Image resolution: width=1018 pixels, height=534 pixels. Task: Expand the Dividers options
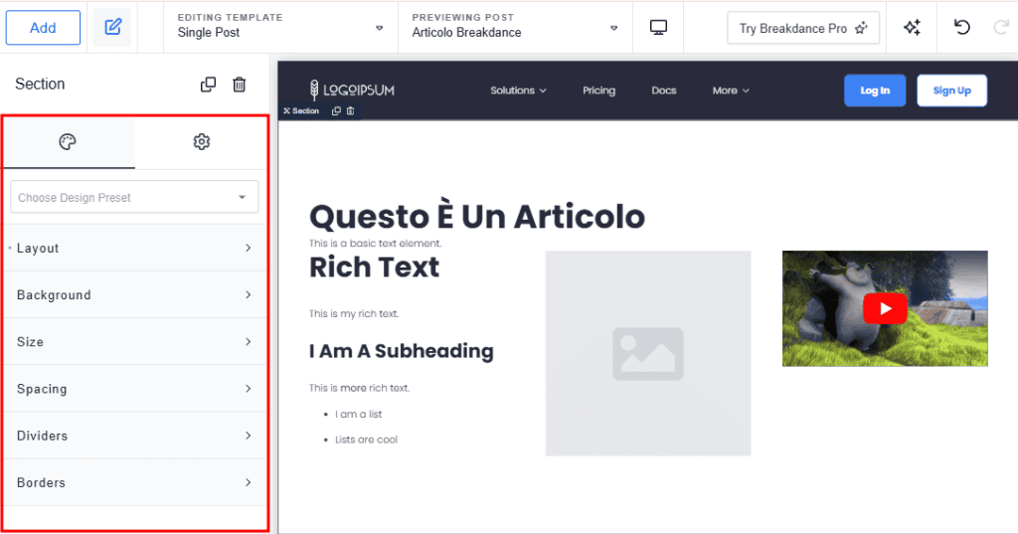coord(134,436)
